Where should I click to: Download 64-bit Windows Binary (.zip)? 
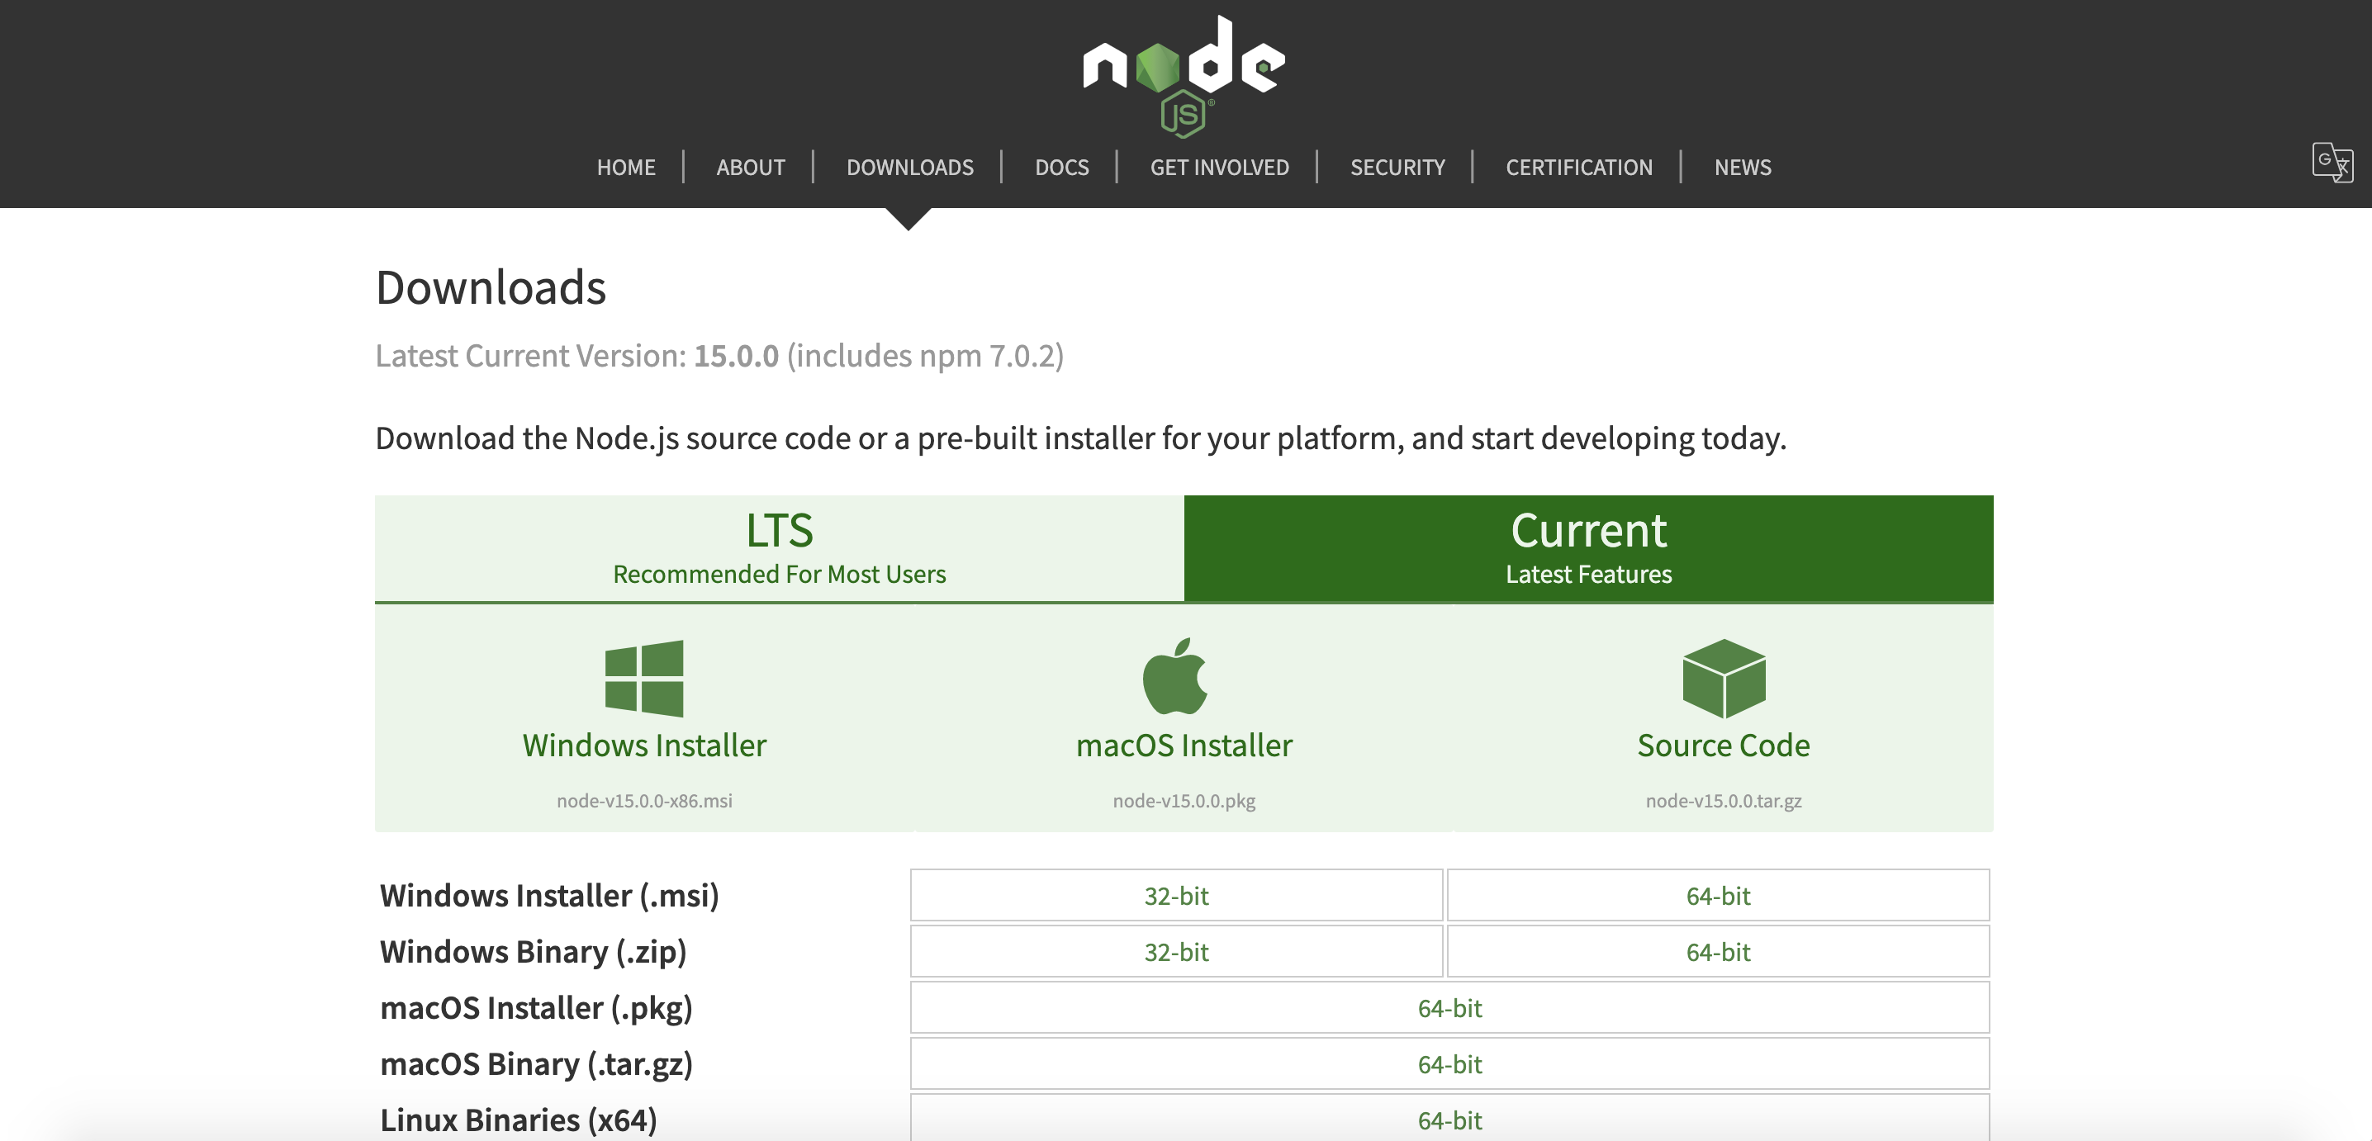tap(1717, 951)
